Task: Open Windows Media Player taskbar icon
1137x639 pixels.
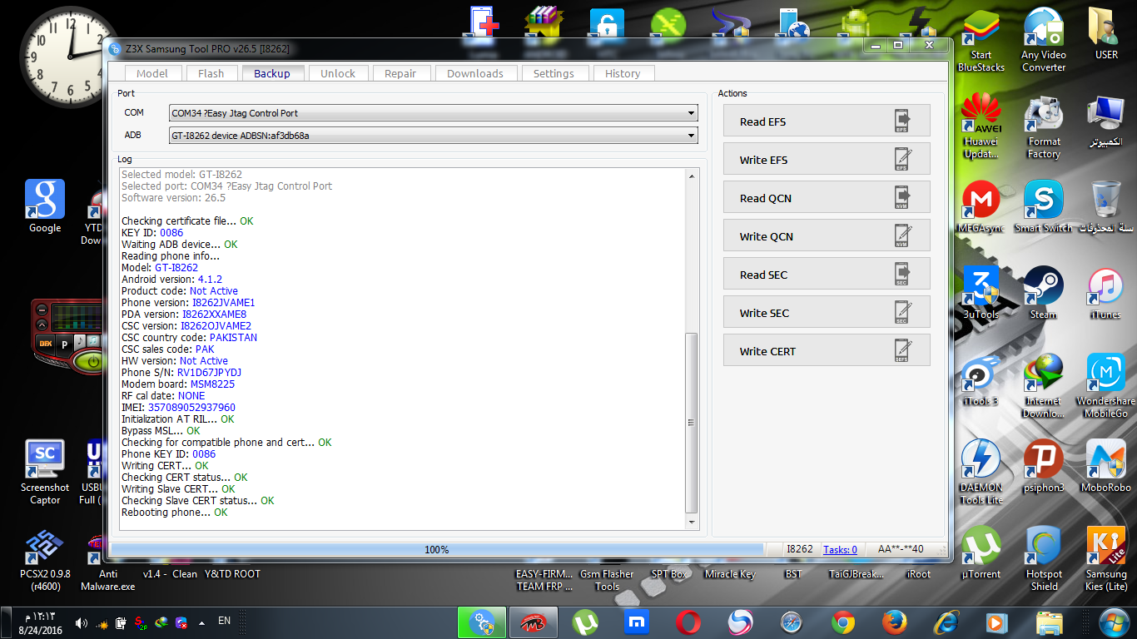Action: tap(995, 622)
